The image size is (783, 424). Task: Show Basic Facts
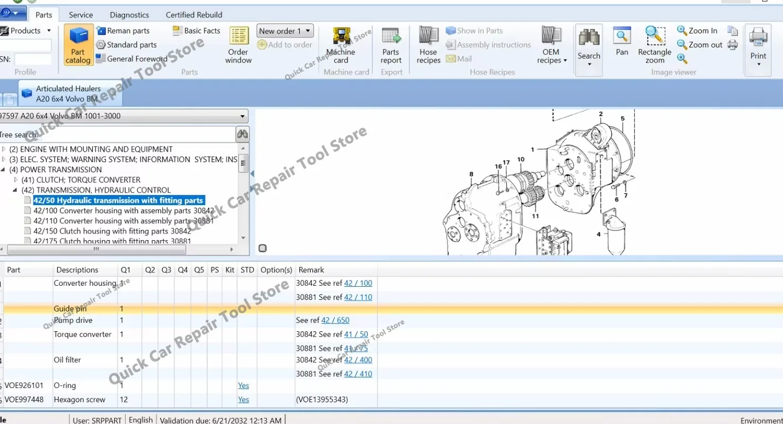click(197, 31)
